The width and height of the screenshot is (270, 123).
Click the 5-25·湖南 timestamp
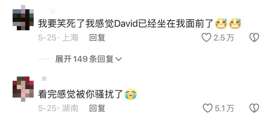coord(58,108)
